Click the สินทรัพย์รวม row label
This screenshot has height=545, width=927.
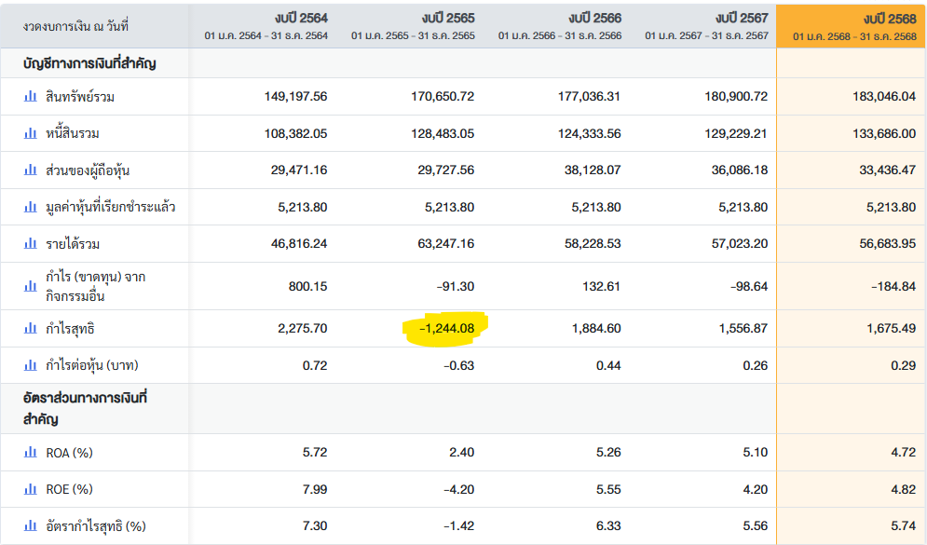point(80,96)
